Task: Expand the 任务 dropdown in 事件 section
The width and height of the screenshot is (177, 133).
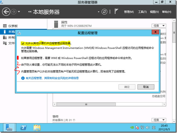Action: 160,120
